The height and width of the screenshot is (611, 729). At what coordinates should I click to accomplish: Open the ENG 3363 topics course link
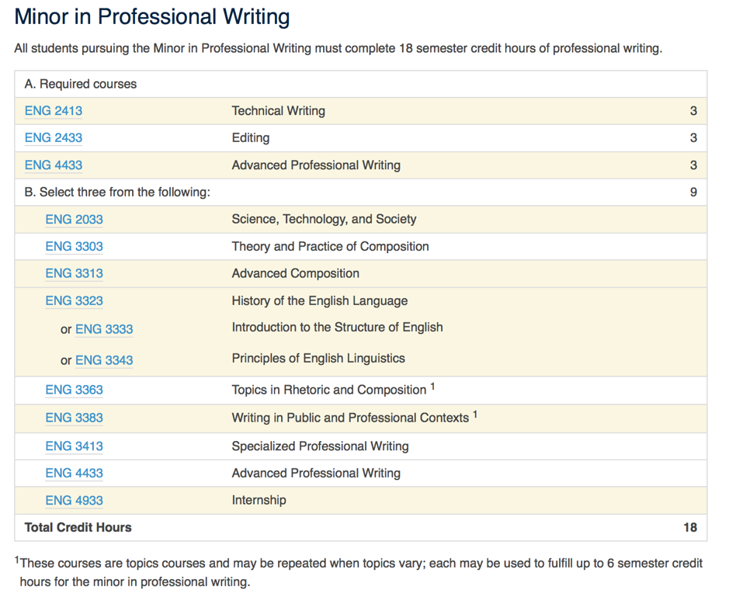[74, 391]
